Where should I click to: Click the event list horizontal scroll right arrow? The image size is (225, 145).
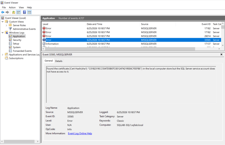(x=219, y=49)
